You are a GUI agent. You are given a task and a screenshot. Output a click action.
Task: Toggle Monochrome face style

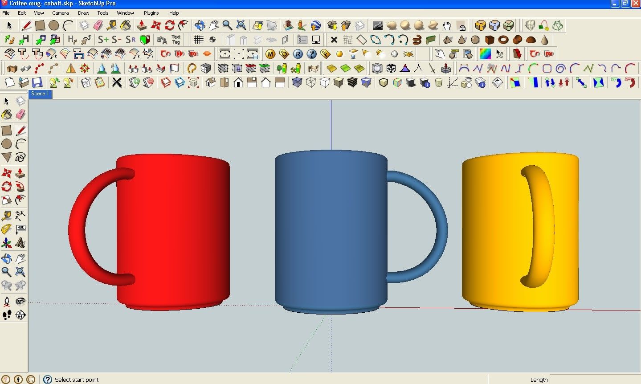click(x=366, y=82)
